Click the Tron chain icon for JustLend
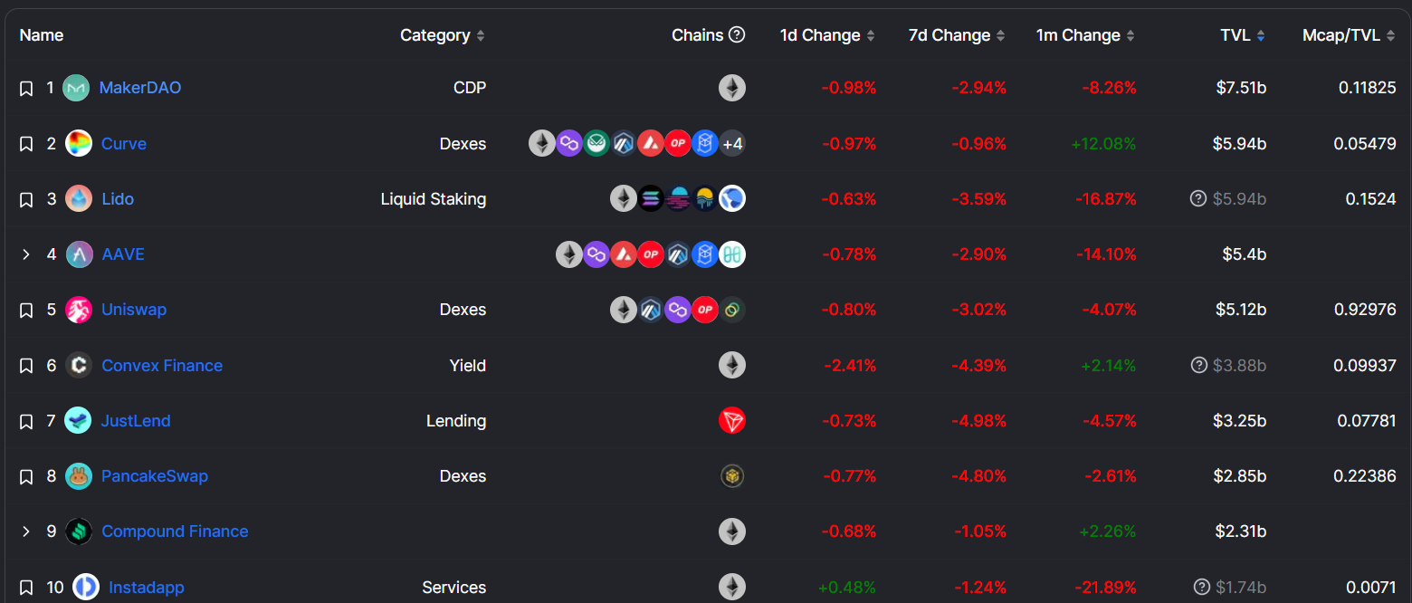Viewport: 1412px width, 603px height. [x=732, y=421]
